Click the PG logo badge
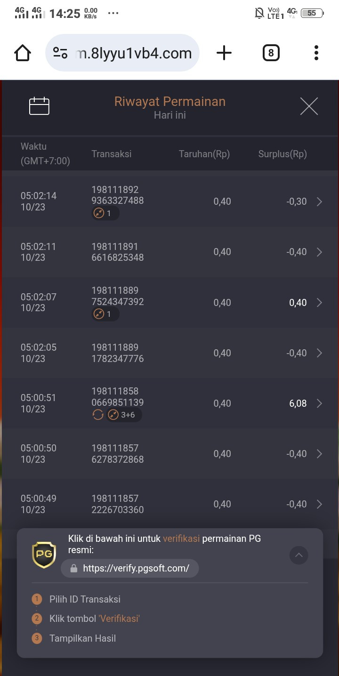 [x=44, y=555]
